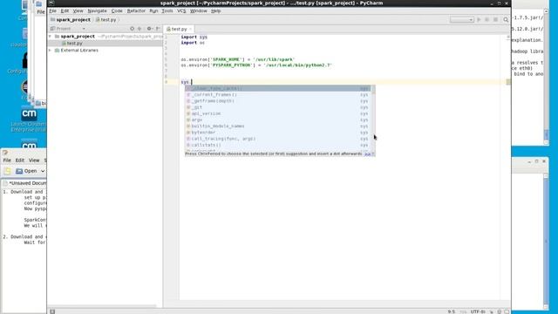The image size is (558, 314).
Task: Click the Cloudera Manager cm desktop icon
Action: (x=29, y=114)
